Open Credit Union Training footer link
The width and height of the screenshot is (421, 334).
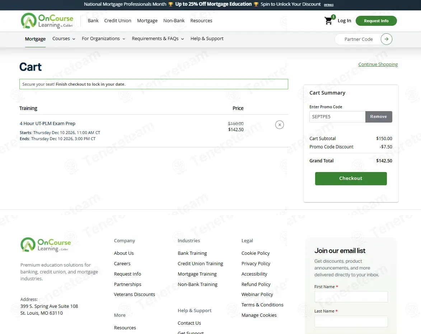coord(200,263)
